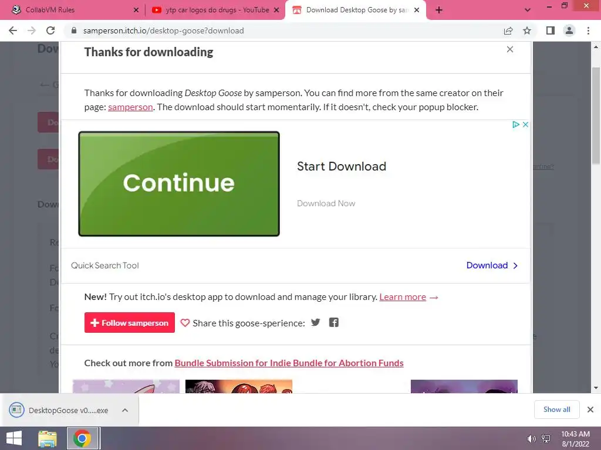This screenshot has height=450, width=601.
Task: Reload the current page
Action: [50, 30]
